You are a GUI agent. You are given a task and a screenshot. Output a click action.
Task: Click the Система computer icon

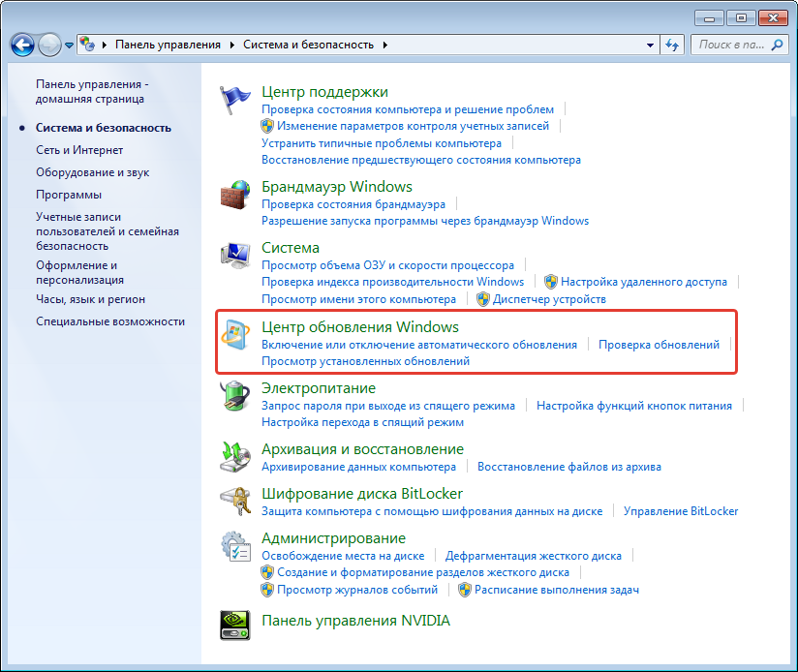tap(235, 258)
